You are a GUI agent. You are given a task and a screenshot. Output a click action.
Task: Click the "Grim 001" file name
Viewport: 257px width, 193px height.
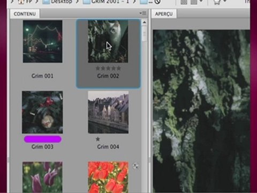click(42, 76)
